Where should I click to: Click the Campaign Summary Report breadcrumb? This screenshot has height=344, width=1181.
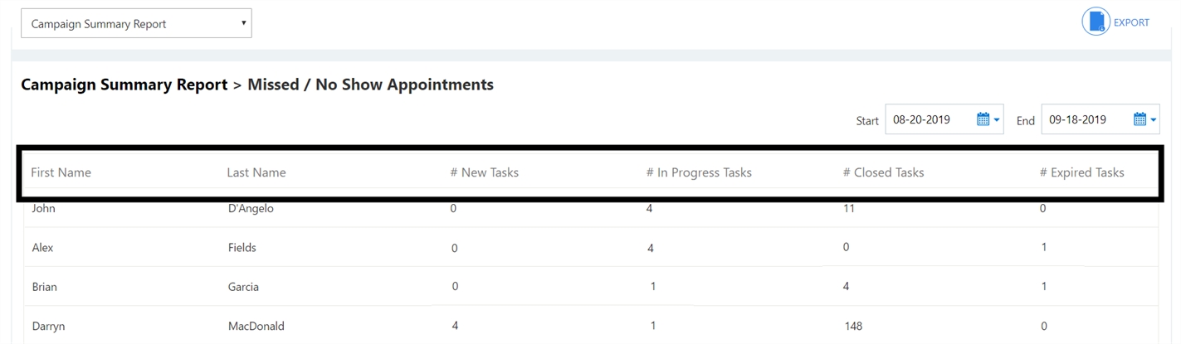click(124, 85)
